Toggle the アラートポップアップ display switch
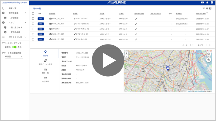The height and width of the screenshot is (121, 216). [x=14, y=47]
